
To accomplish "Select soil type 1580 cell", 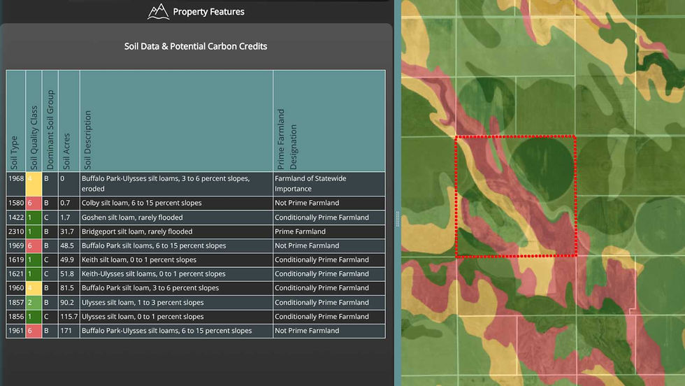I will point(16,203).
